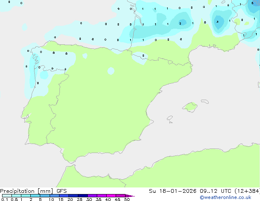Click the legend label '50'
This screenshot has height=201, width=260.
[x=127, y=199]
